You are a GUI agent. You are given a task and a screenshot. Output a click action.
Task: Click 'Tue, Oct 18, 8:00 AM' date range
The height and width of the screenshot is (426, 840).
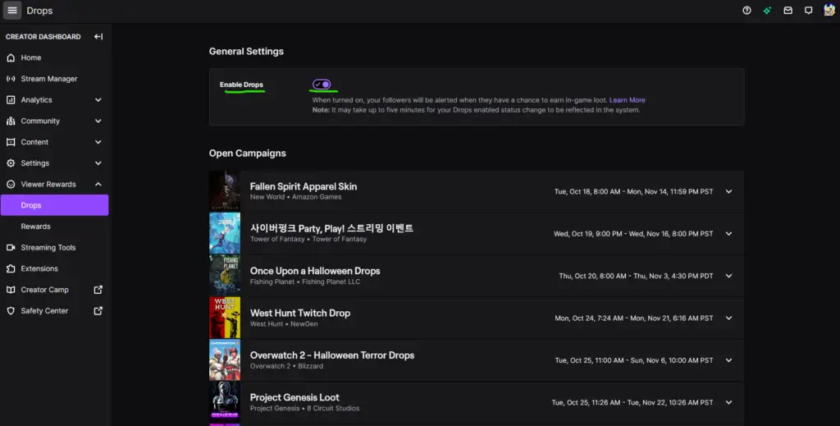tap(634, 191)
